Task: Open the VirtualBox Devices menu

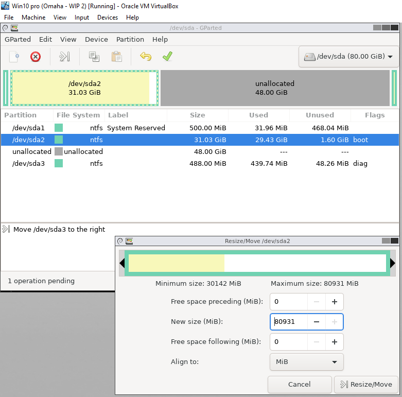Action: [x=108, y=18]
